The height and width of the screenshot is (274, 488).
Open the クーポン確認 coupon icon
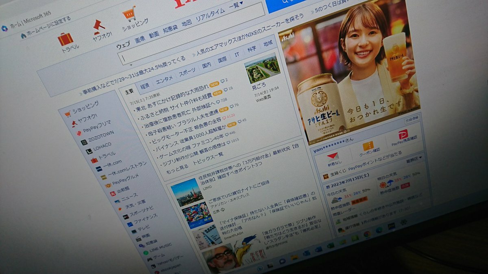(x=368, y=146)
